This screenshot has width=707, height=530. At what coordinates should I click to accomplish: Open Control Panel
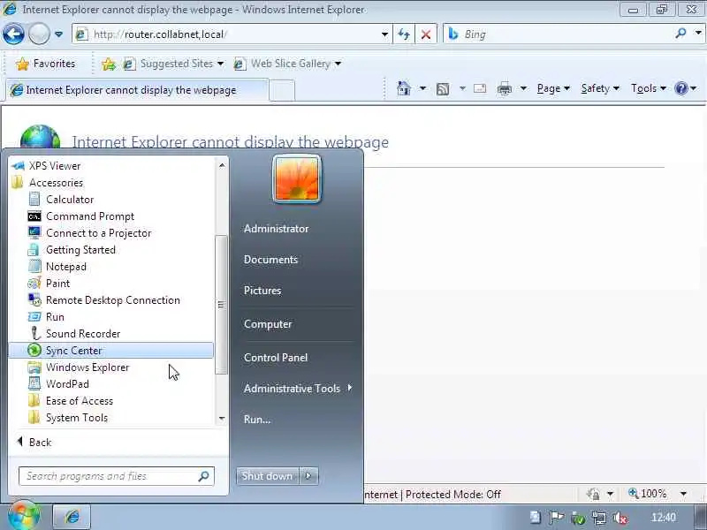(x=276, y=358)
